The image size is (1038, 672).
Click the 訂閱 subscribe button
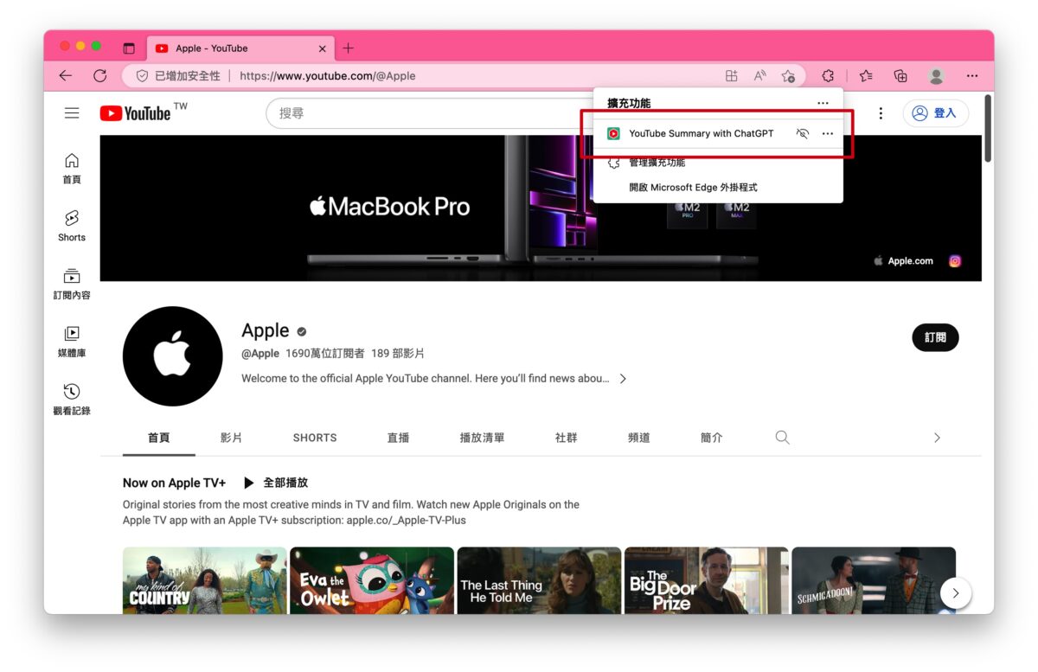[935, 337]
